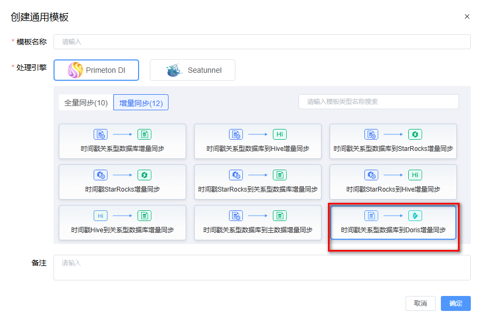Click Doris target icon in 时间戳关系型数据库到Doris增量同步 card
The image size is (481, 327).
click(415, 216)
